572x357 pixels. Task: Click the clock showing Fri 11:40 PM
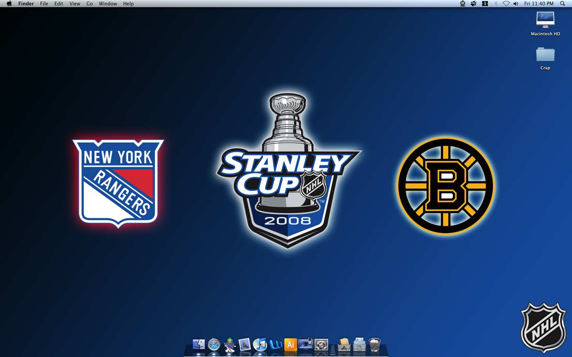click(539, 4)
